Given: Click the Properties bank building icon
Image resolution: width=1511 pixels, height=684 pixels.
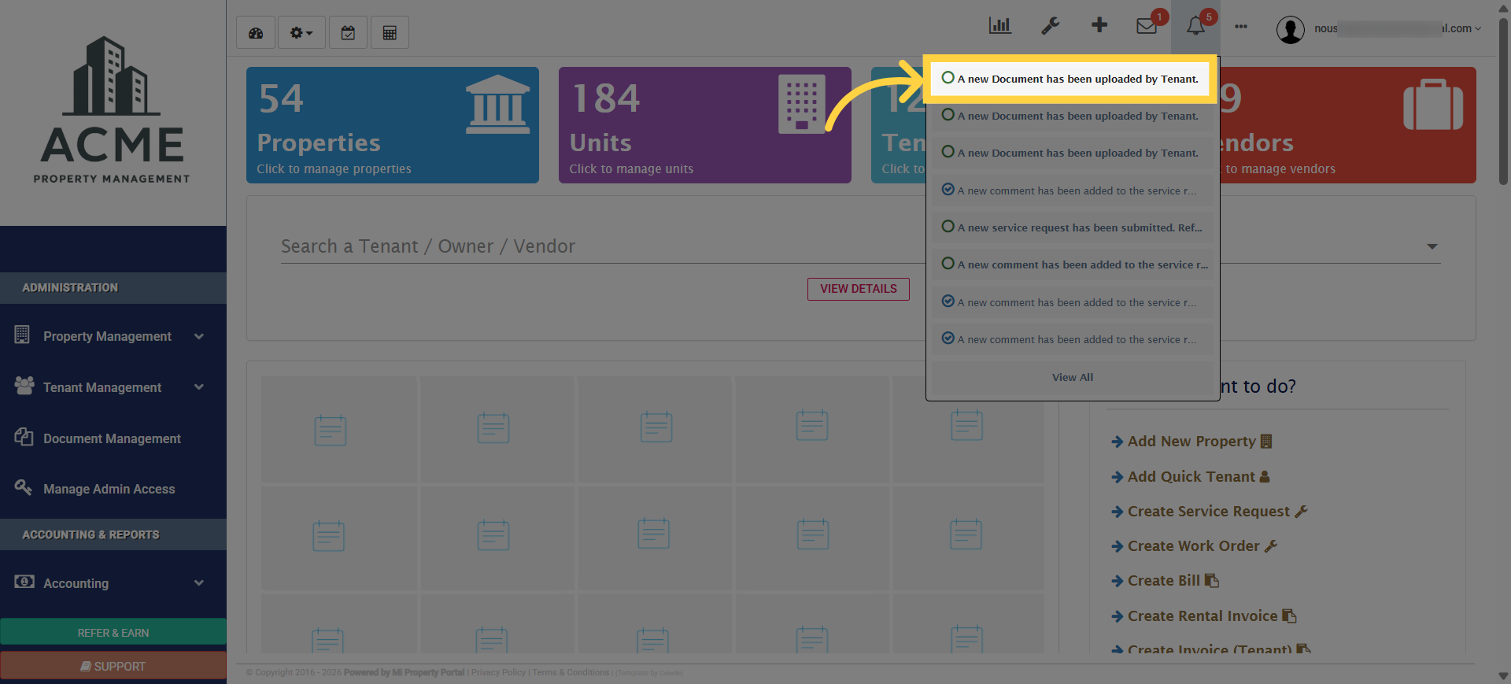Looking at the screenshot, I should coord(497,105).
